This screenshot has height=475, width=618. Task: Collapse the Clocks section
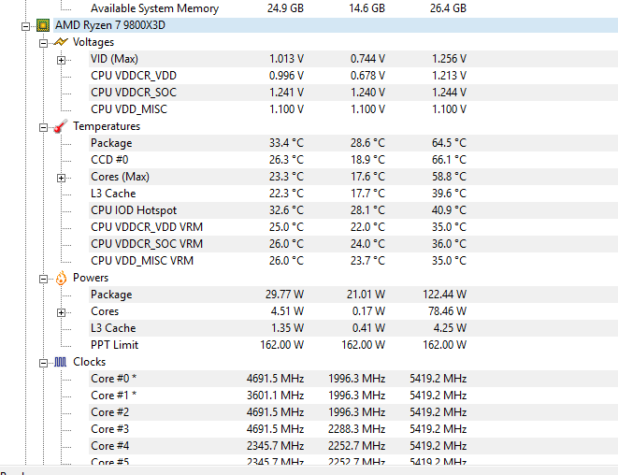pos(43,363)
